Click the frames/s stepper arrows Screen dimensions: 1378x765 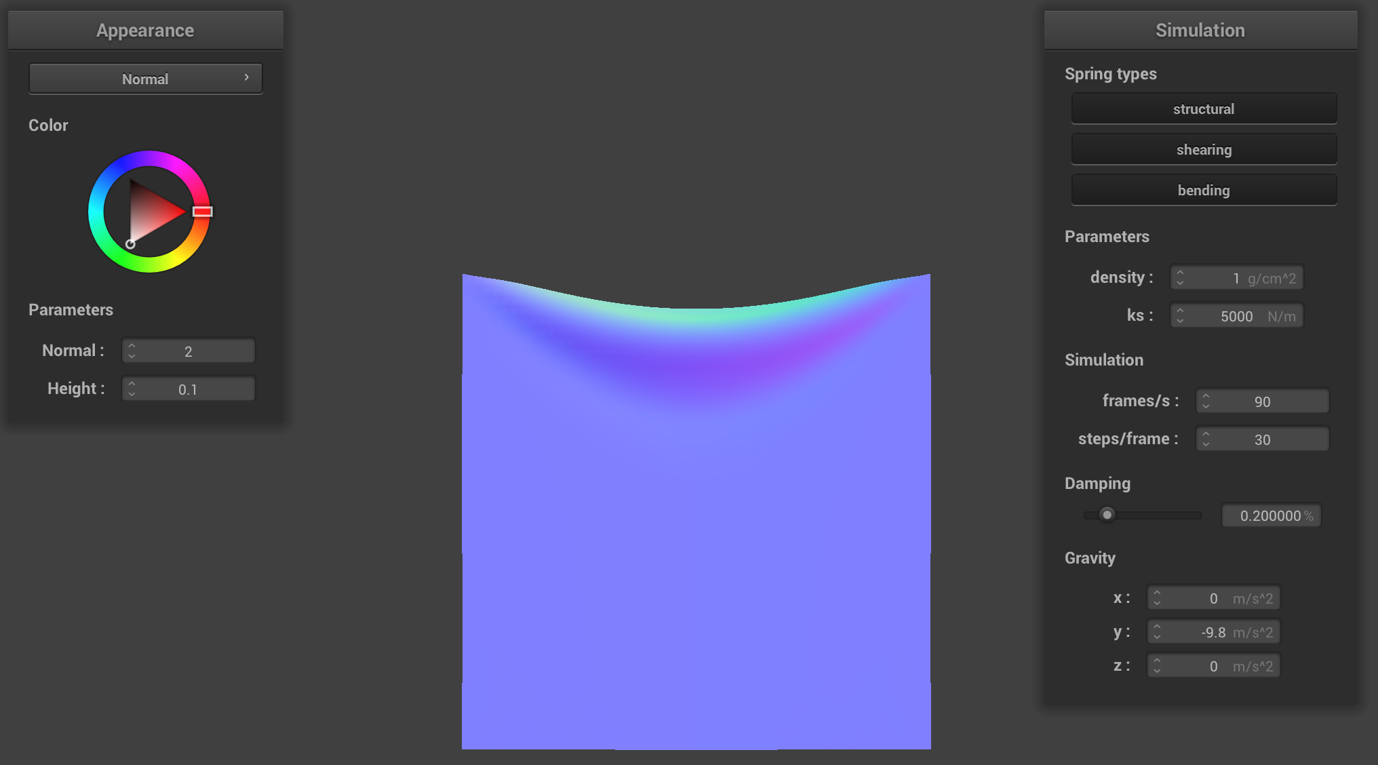1206,401
